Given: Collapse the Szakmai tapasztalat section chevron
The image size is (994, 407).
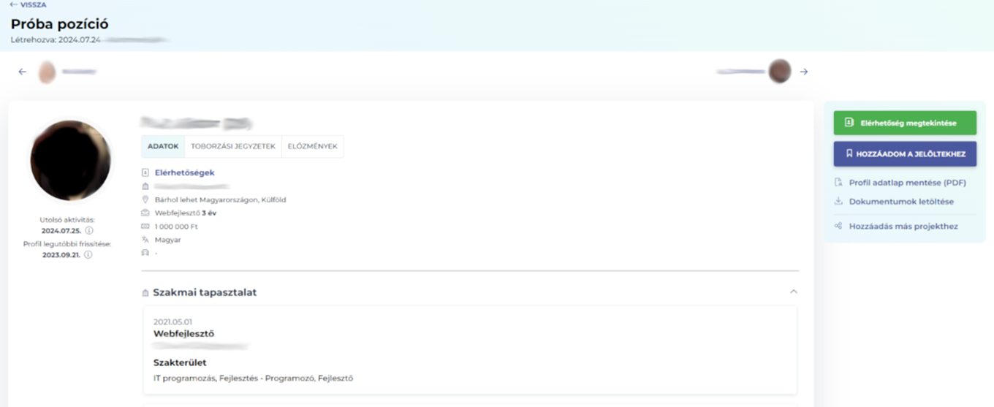Looking at the screenshot, I should pos(794,292).
